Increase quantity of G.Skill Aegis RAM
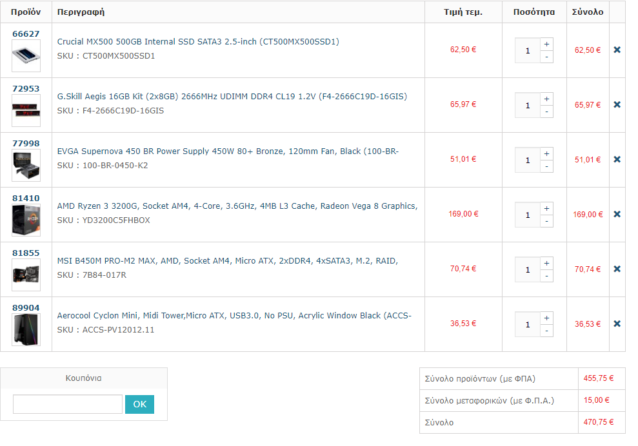Screen dimensions: 638x446 [x=546, y=99]
